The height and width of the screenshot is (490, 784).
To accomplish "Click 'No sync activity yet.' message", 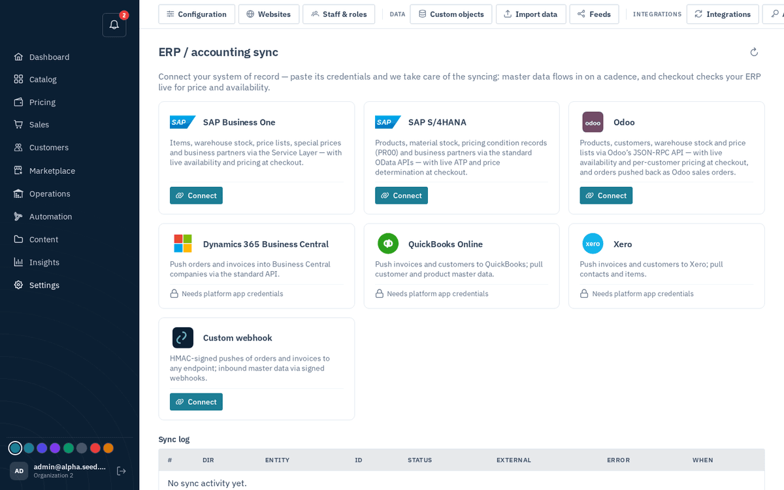I will [x=207, y=483].
